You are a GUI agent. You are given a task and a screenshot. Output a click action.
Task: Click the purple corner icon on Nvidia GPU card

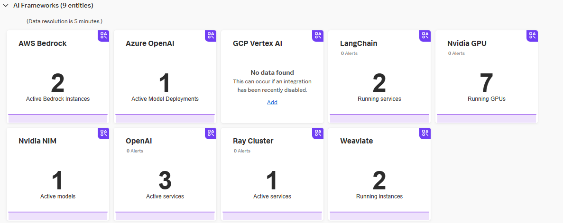[x=532, y=35]
